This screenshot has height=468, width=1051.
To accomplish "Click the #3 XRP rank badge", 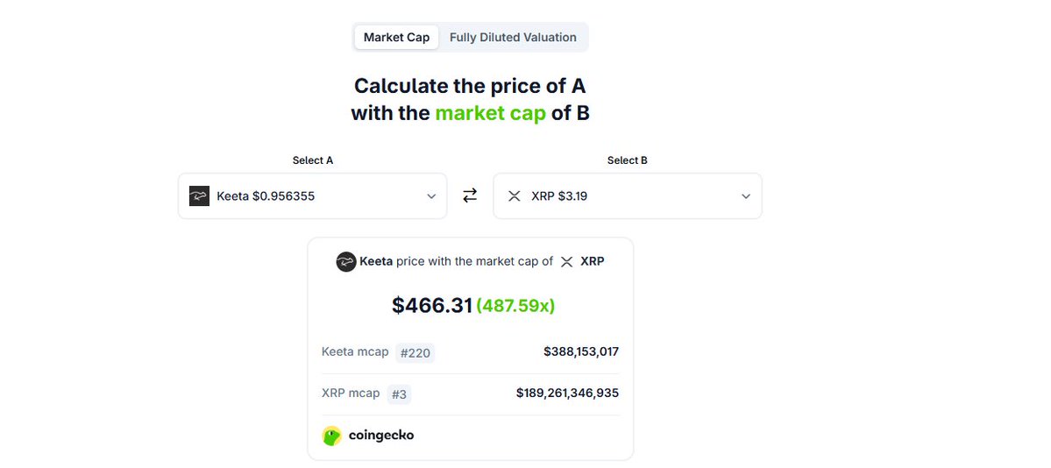I will click(399, 394).
